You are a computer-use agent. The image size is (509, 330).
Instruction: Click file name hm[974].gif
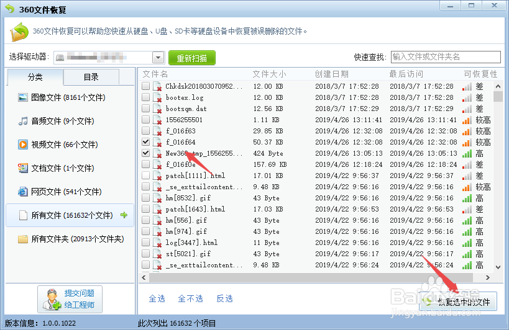pos(186,231)
